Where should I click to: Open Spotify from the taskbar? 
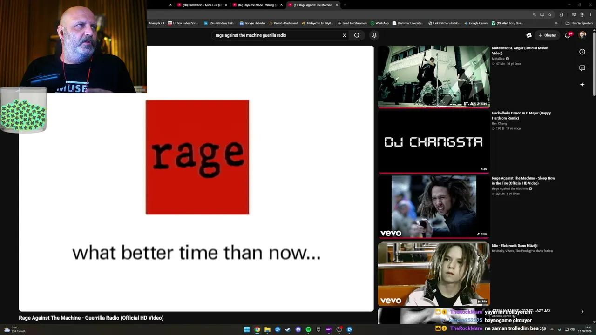point(308,329)
